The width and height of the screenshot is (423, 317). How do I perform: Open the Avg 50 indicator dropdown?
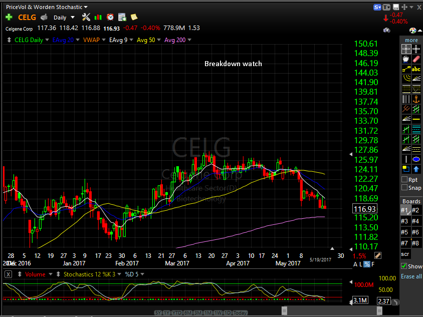pos(159,40)
